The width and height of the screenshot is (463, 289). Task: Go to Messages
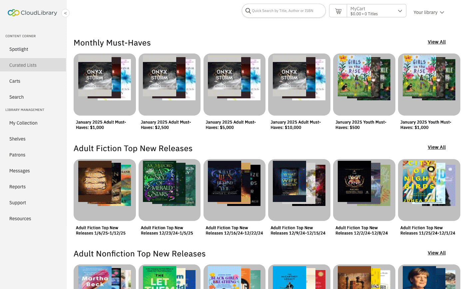click(x=19, y=171)
